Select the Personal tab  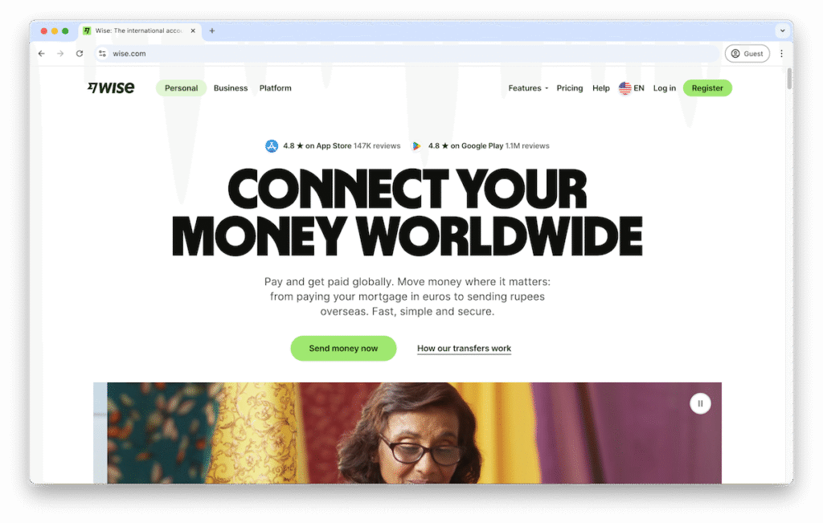(181, 88)
